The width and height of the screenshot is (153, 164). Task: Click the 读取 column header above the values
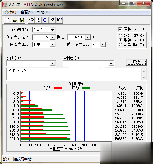(x=139, y=88)
